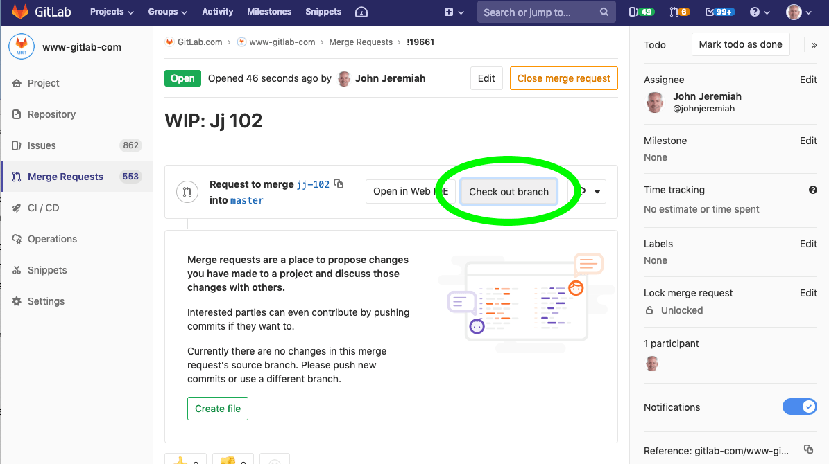Open Settings in the sidebar
Image resolution: width=829 pixels, height=464 pixels.
[x=46, y=301]
